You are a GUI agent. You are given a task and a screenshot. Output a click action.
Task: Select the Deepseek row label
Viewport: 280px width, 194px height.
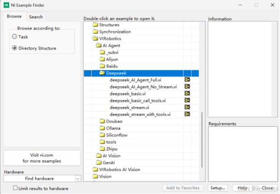tap(116, 73)
